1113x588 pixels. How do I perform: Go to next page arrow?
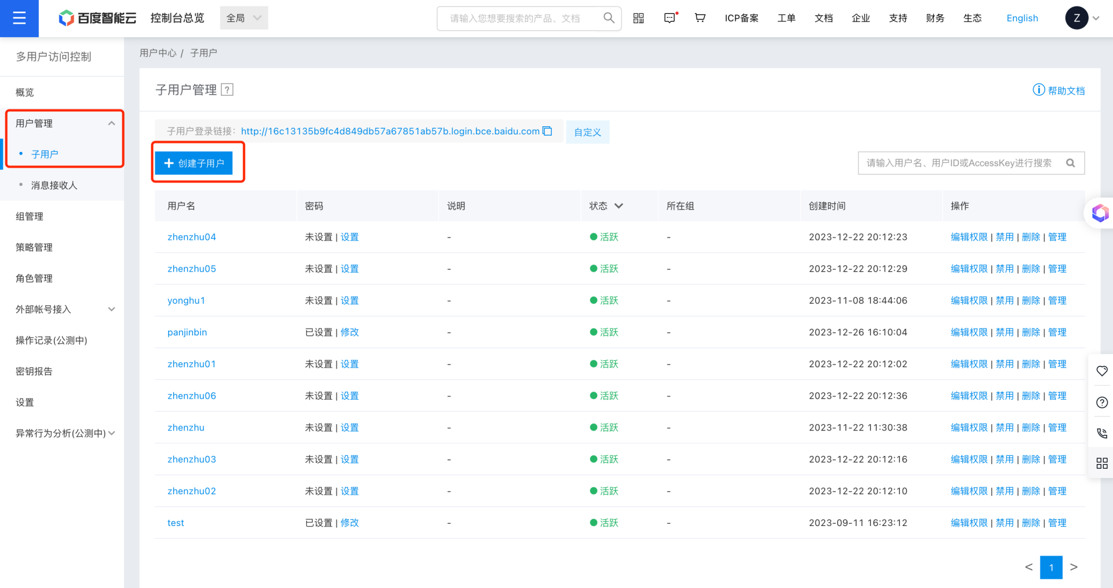click(x=1074, y=567)
